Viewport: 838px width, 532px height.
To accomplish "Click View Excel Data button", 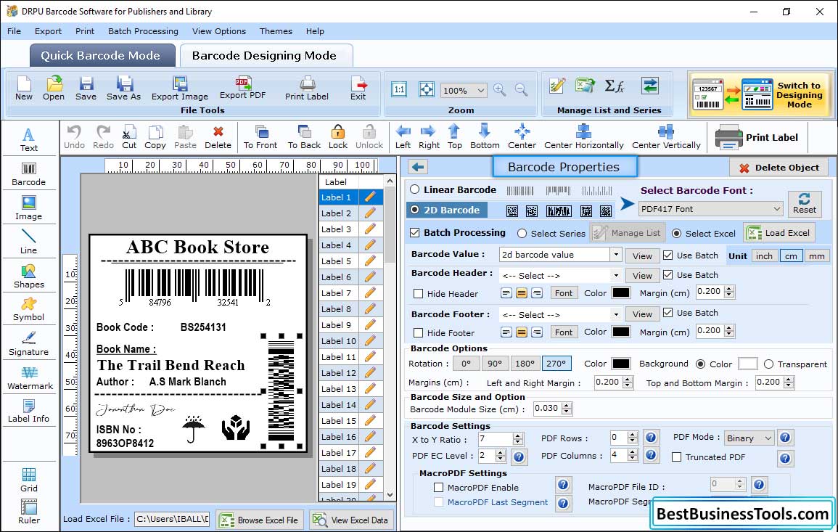I will point(351,520).
